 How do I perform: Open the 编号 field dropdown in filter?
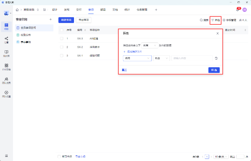tap(137, 58)
